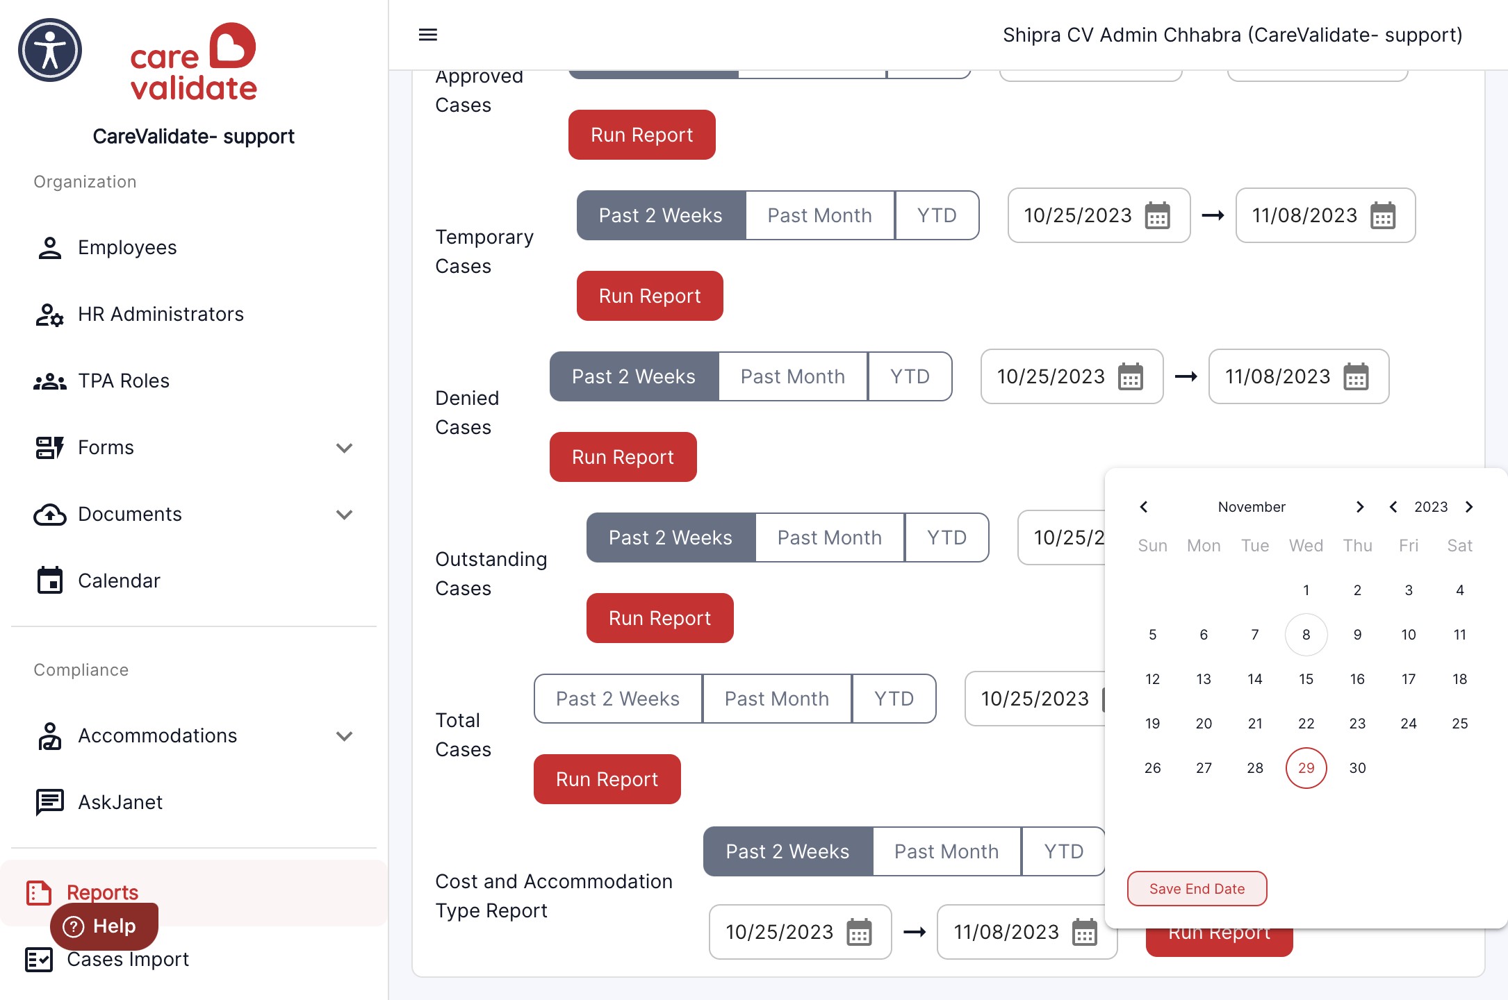Go to next month after November
Image resolution: width=1508 pixels, height=1000 pixels.
click(x=1360, y=507)
